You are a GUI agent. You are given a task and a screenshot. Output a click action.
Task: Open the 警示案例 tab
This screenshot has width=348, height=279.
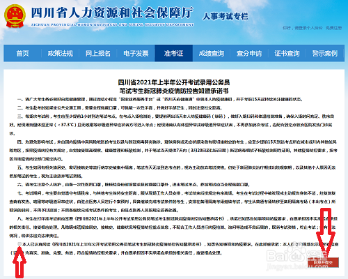325,54
